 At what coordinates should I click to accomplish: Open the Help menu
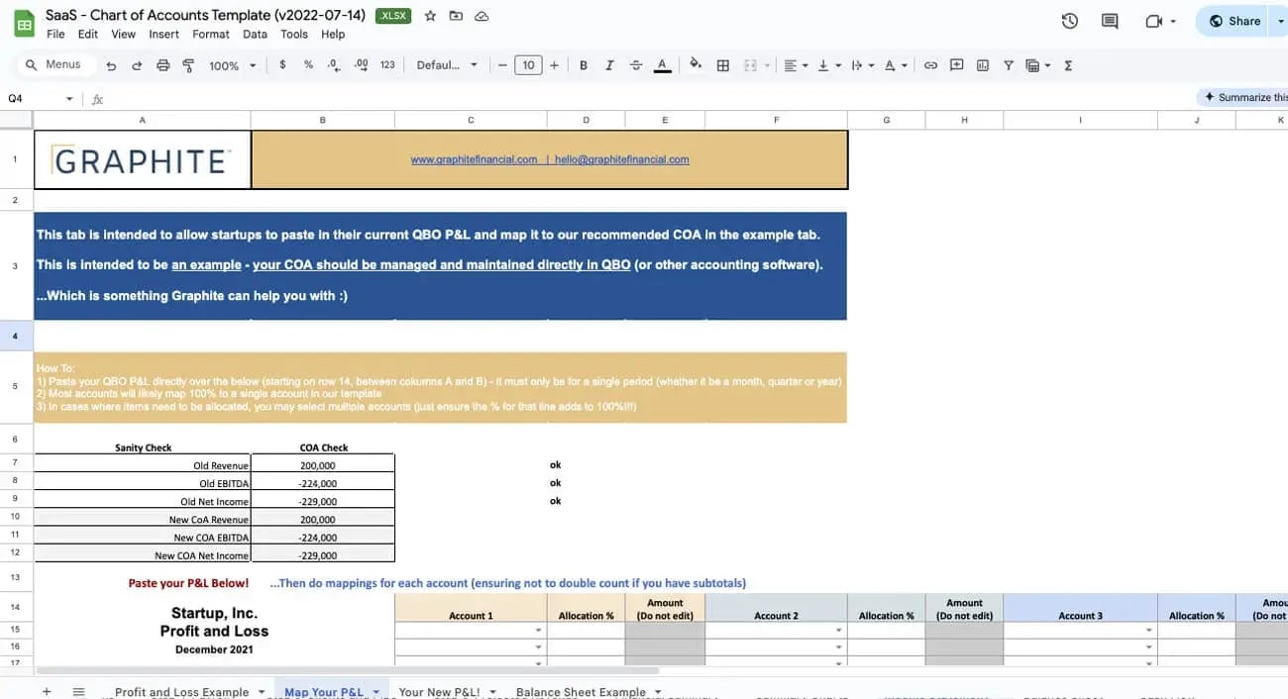coord(333,34)
